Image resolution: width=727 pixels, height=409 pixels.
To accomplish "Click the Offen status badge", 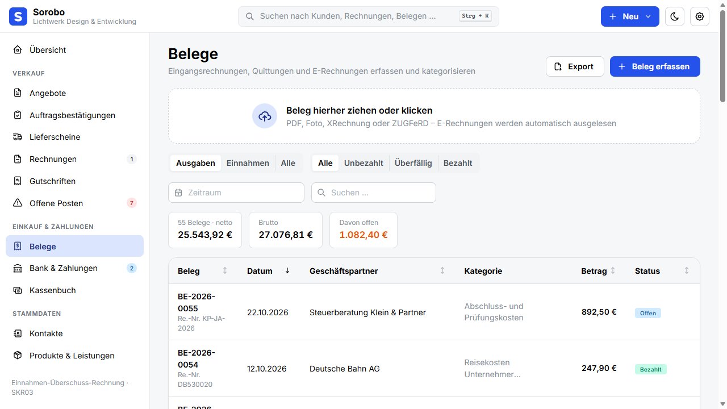I will click(648, 313).
